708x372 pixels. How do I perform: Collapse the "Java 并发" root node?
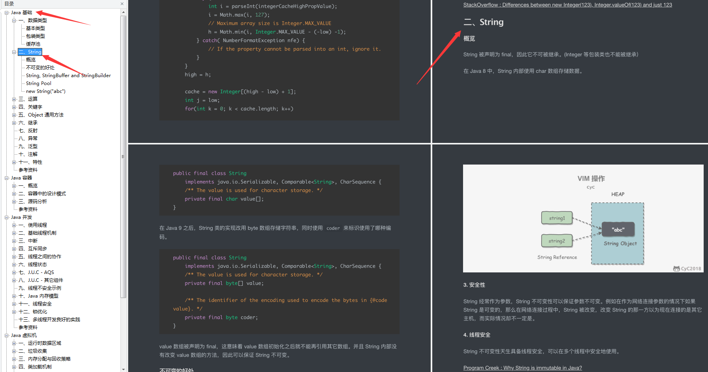click(6, 217)
